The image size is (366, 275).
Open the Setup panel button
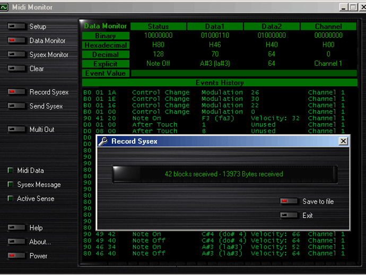[16, 26]
